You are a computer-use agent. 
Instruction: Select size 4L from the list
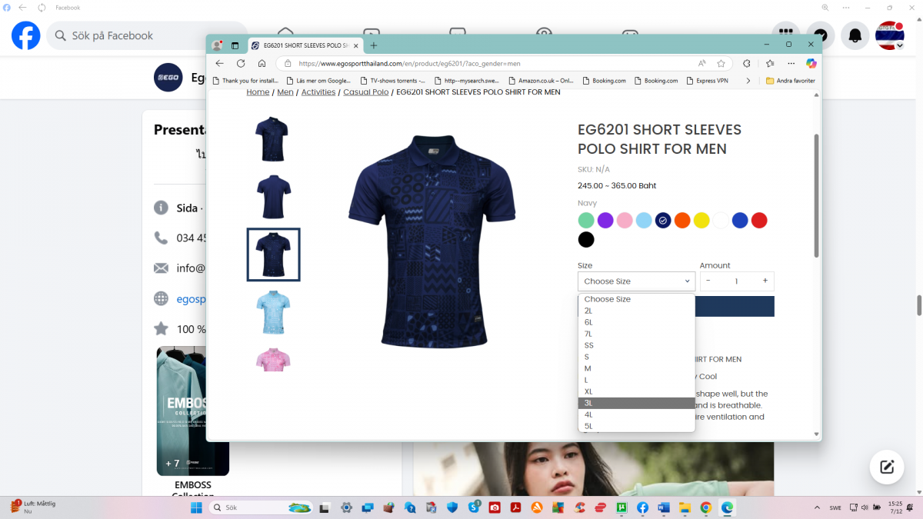pos(637,414)
